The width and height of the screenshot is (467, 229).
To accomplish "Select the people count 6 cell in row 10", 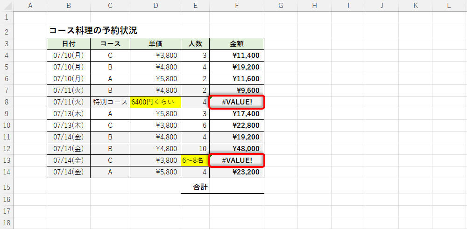I will point(195,125).
